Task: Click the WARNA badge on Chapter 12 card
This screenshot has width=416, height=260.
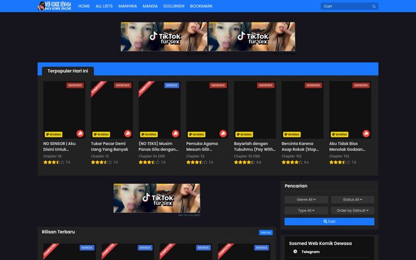Action: click(x=101, y=135)
